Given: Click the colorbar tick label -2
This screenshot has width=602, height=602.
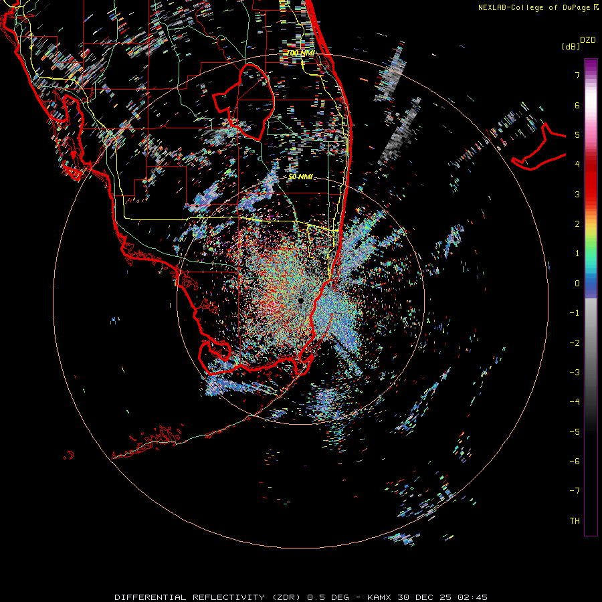Looking at the screenshot, I should 575,343.
